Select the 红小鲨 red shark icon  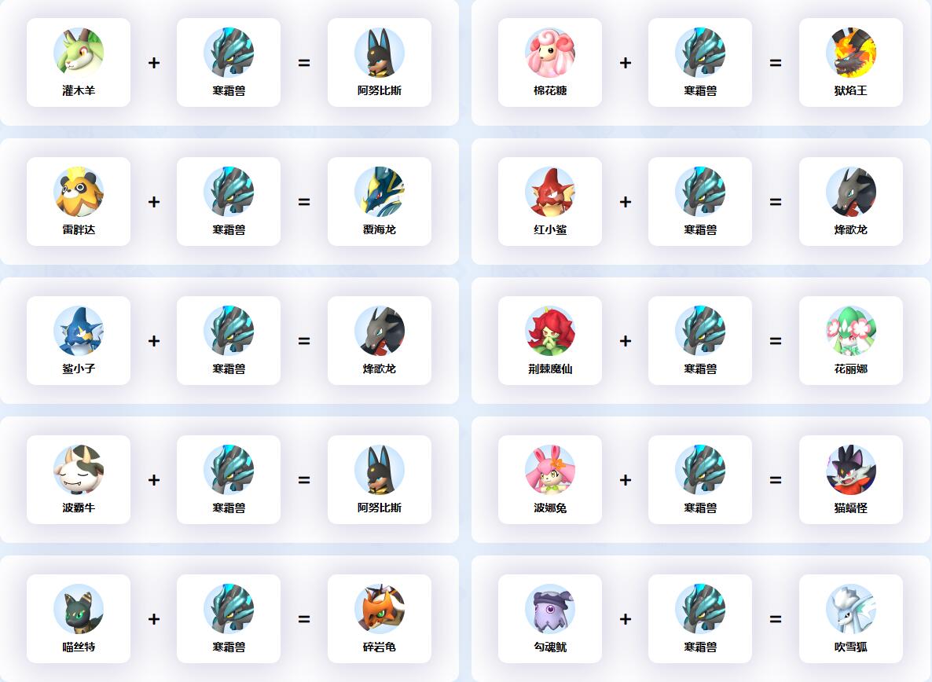(550, 191)
